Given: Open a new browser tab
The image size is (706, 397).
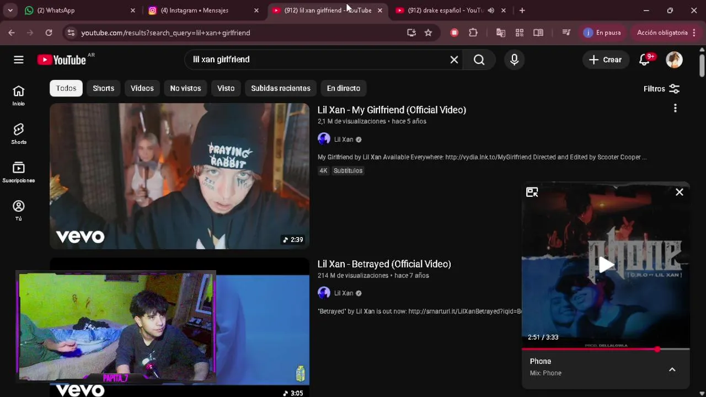Looking at the screenshot, I should 522,10.
